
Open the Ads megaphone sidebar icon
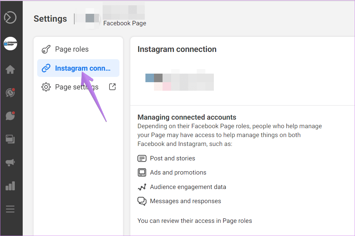[10, 162]
